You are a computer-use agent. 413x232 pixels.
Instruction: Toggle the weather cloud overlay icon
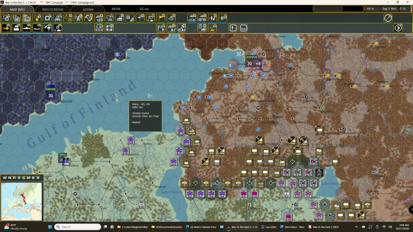pos(151,18)
